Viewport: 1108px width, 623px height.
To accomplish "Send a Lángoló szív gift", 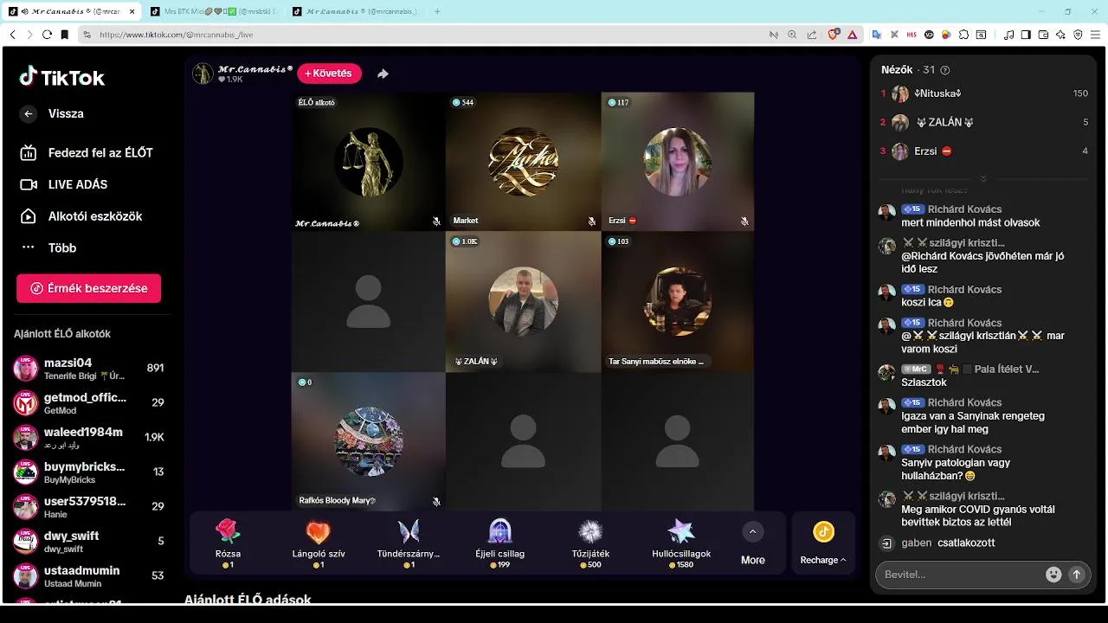I will tap(319, 543).
